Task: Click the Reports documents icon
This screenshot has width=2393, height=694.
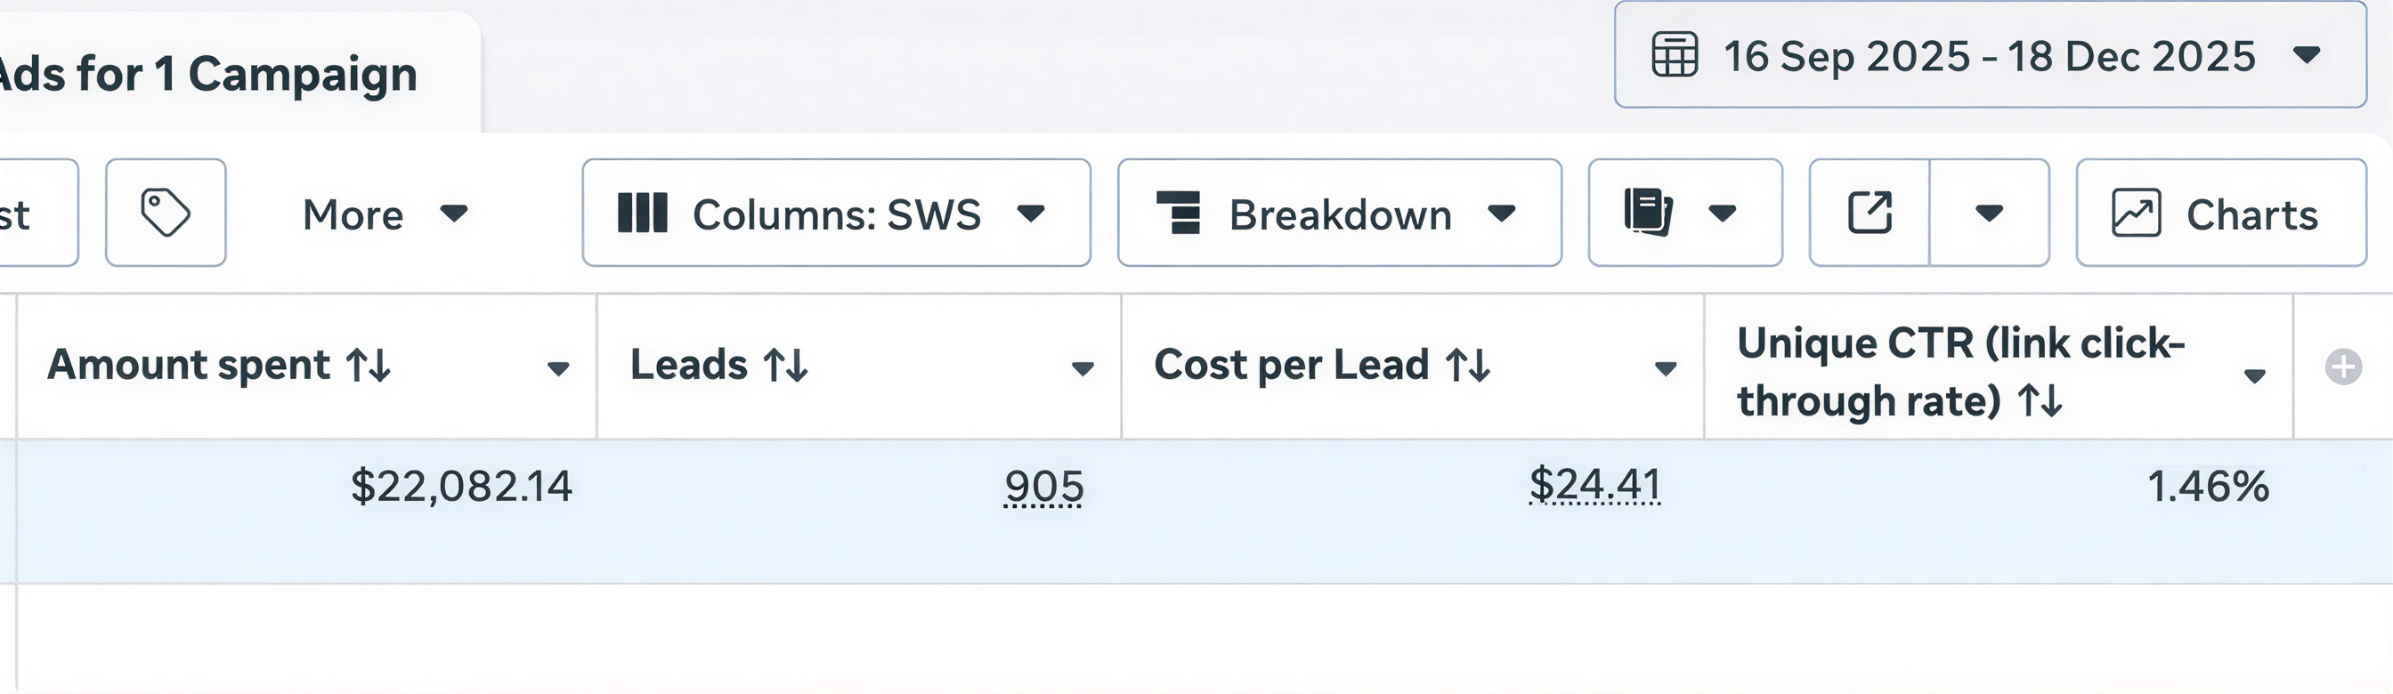Action: click(1648, 214)
